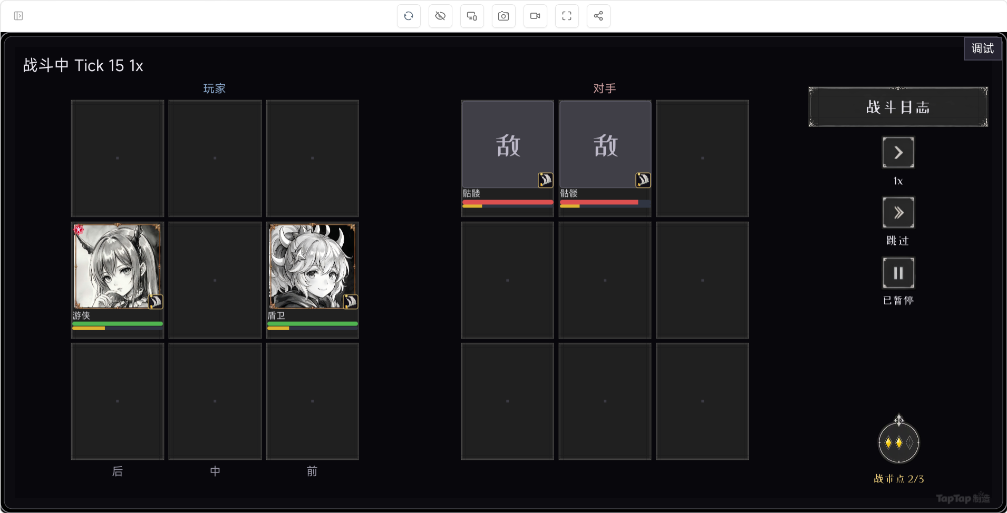This screenshot has height=513, width=1007.
Task: Toggle the hide preview eye icon
Action: click(x=440, y=16)
